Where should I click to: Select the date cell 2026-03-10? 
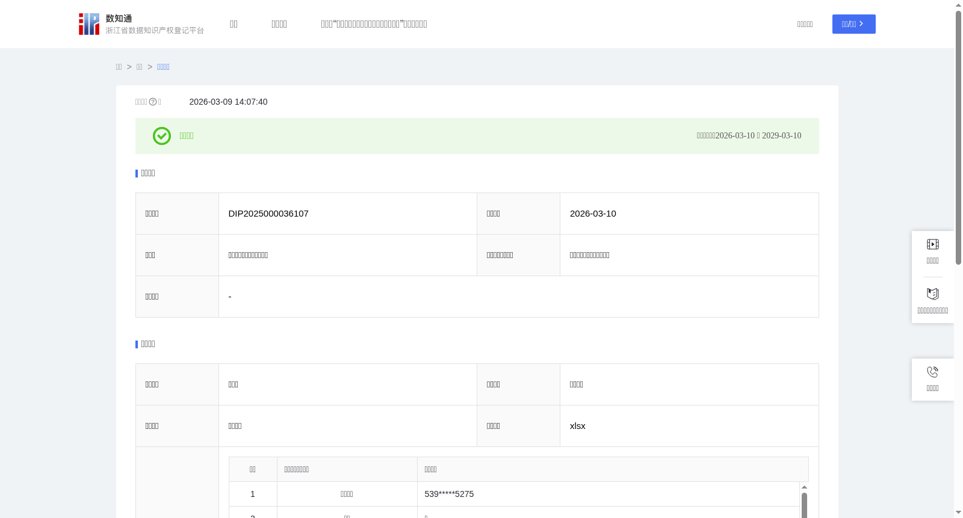pyautogui.click(x=593, y=214)
